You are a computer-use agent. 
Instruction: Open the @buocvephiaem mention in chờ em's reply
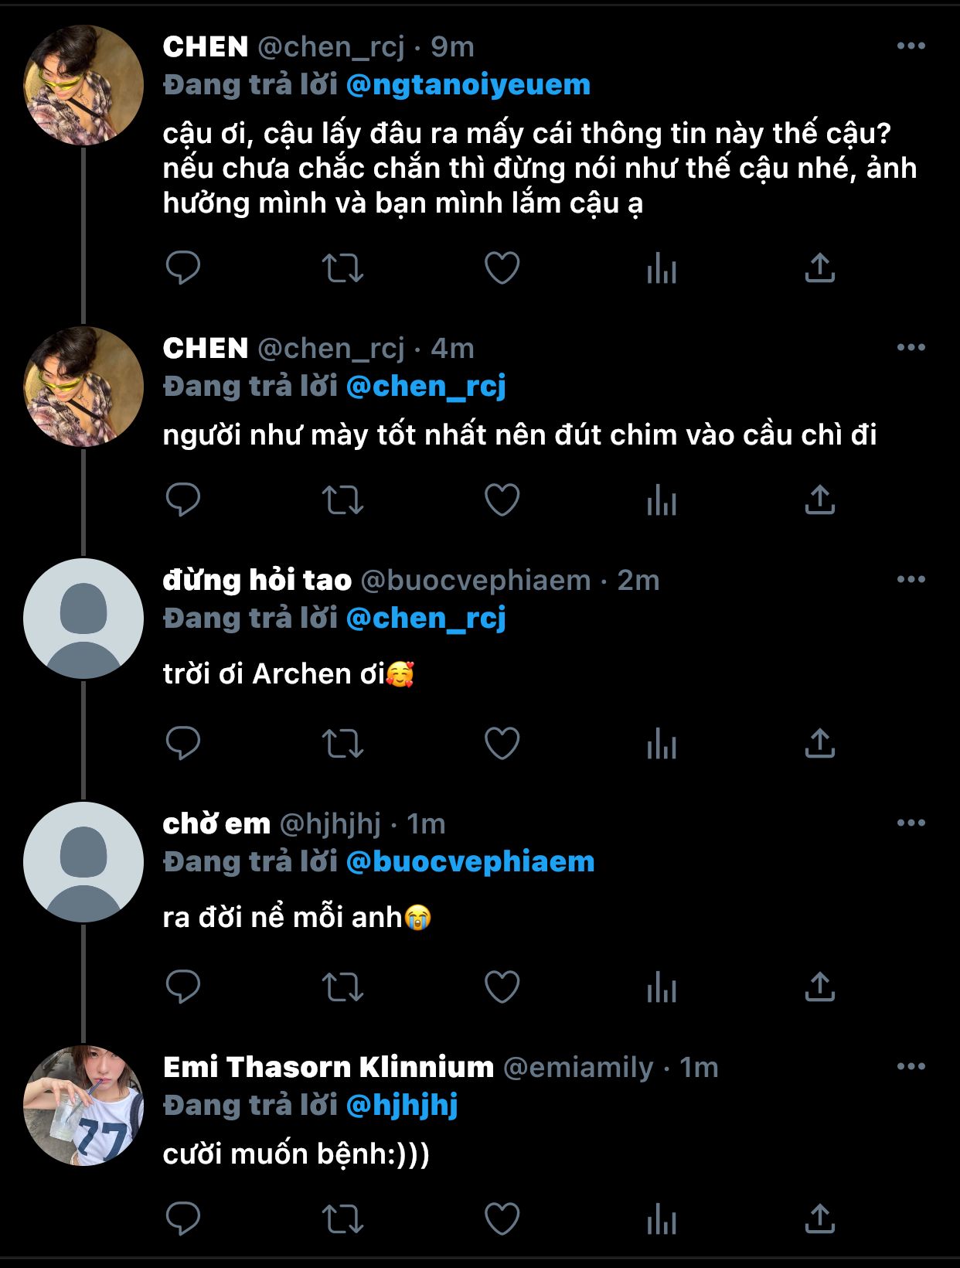(470, 861)
